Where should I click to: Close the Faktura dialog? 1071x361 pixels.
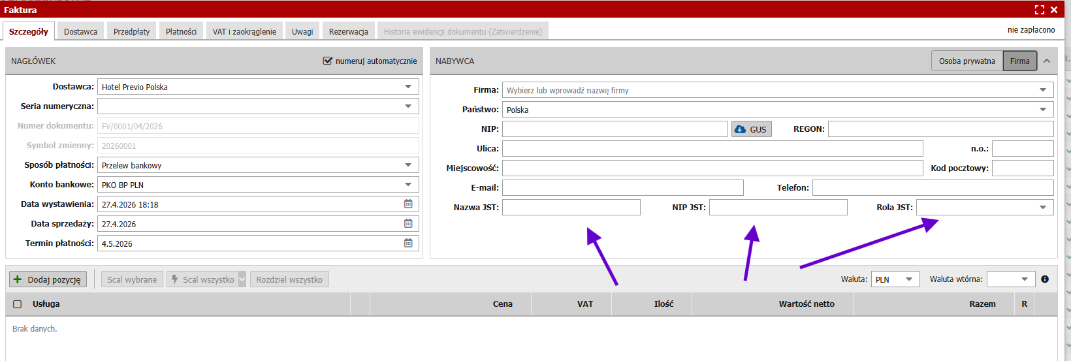(1054, 10)
